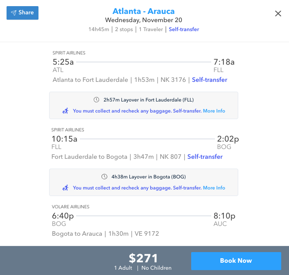This screenshot has width=289, height=275.
Task: Click the 2h57m Fort Lauderdale layover box
Action: pyautogui.click(x=144, y=105)
